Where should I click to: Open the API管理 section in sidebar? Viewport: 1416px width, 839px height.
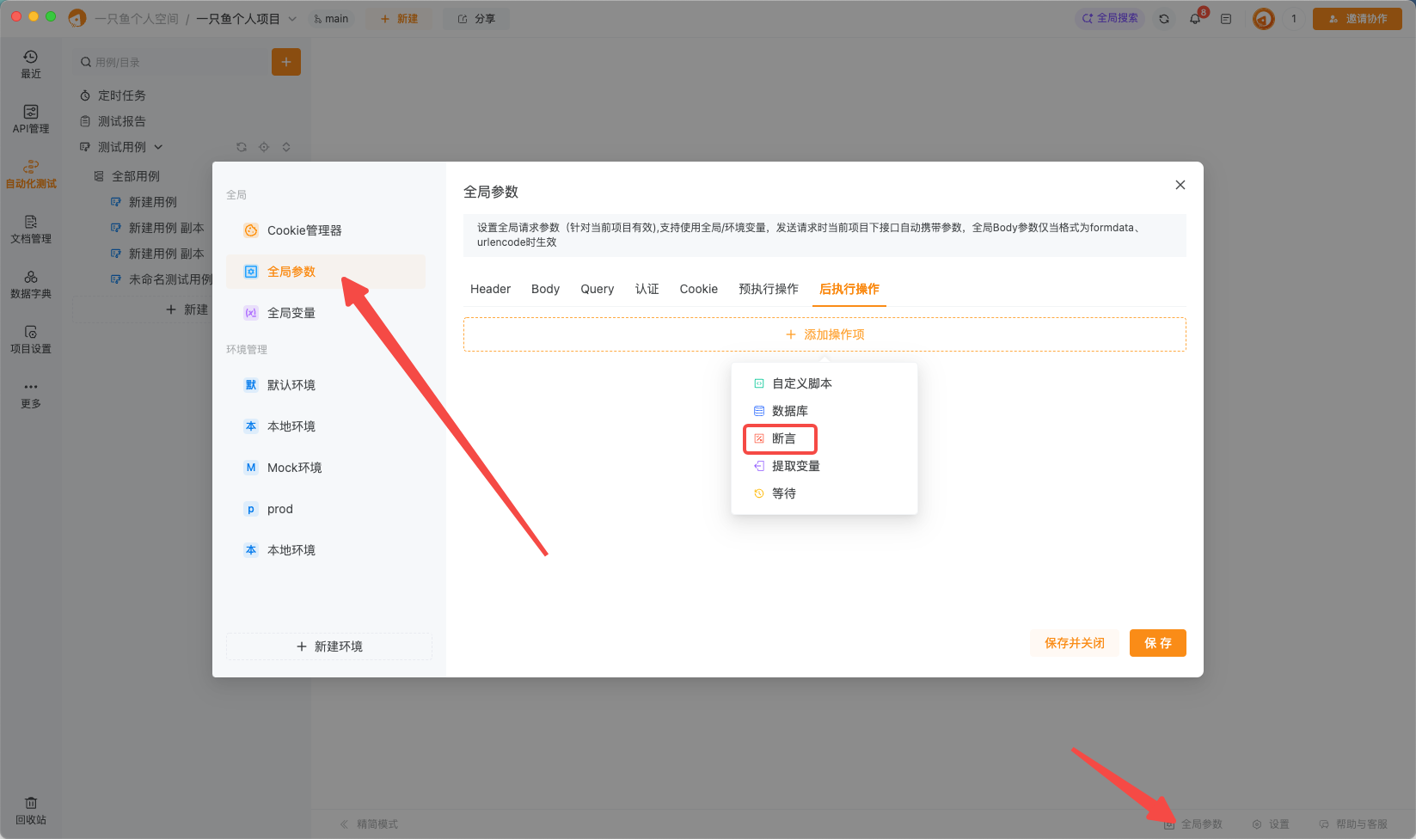point(31,119)
